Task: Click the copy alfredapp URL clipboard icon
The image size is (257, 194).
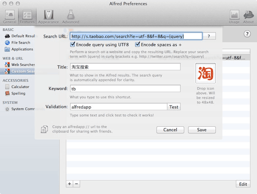Action: [x=44, y=129]
